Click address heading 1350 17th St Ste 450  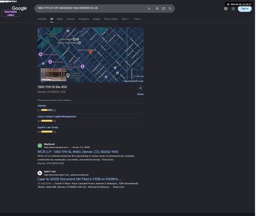point(52,87)
